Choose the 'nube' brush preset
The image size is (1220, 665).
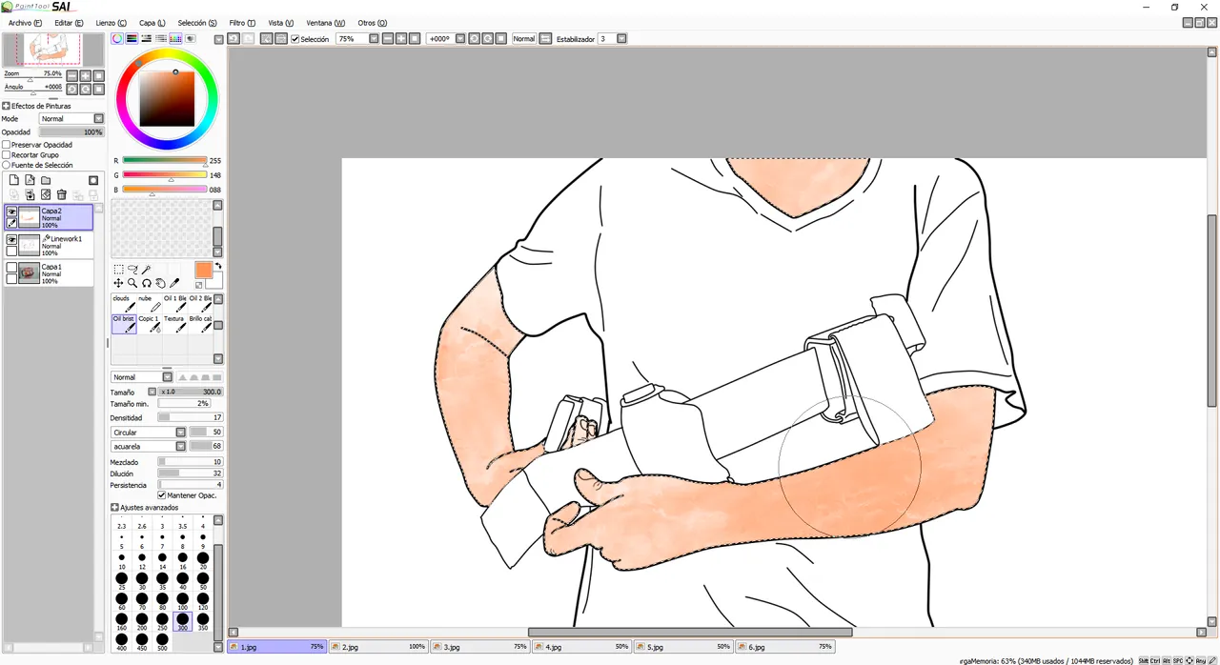149,303
